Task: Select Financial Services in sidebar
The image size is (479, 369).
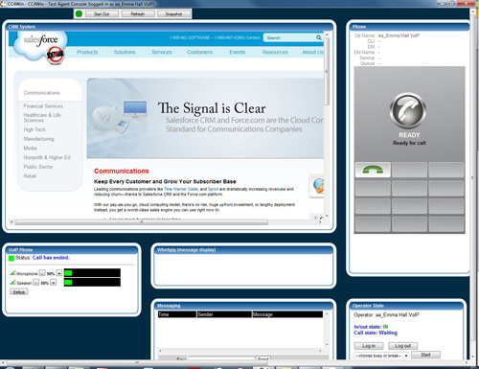Action: (43, 106)
